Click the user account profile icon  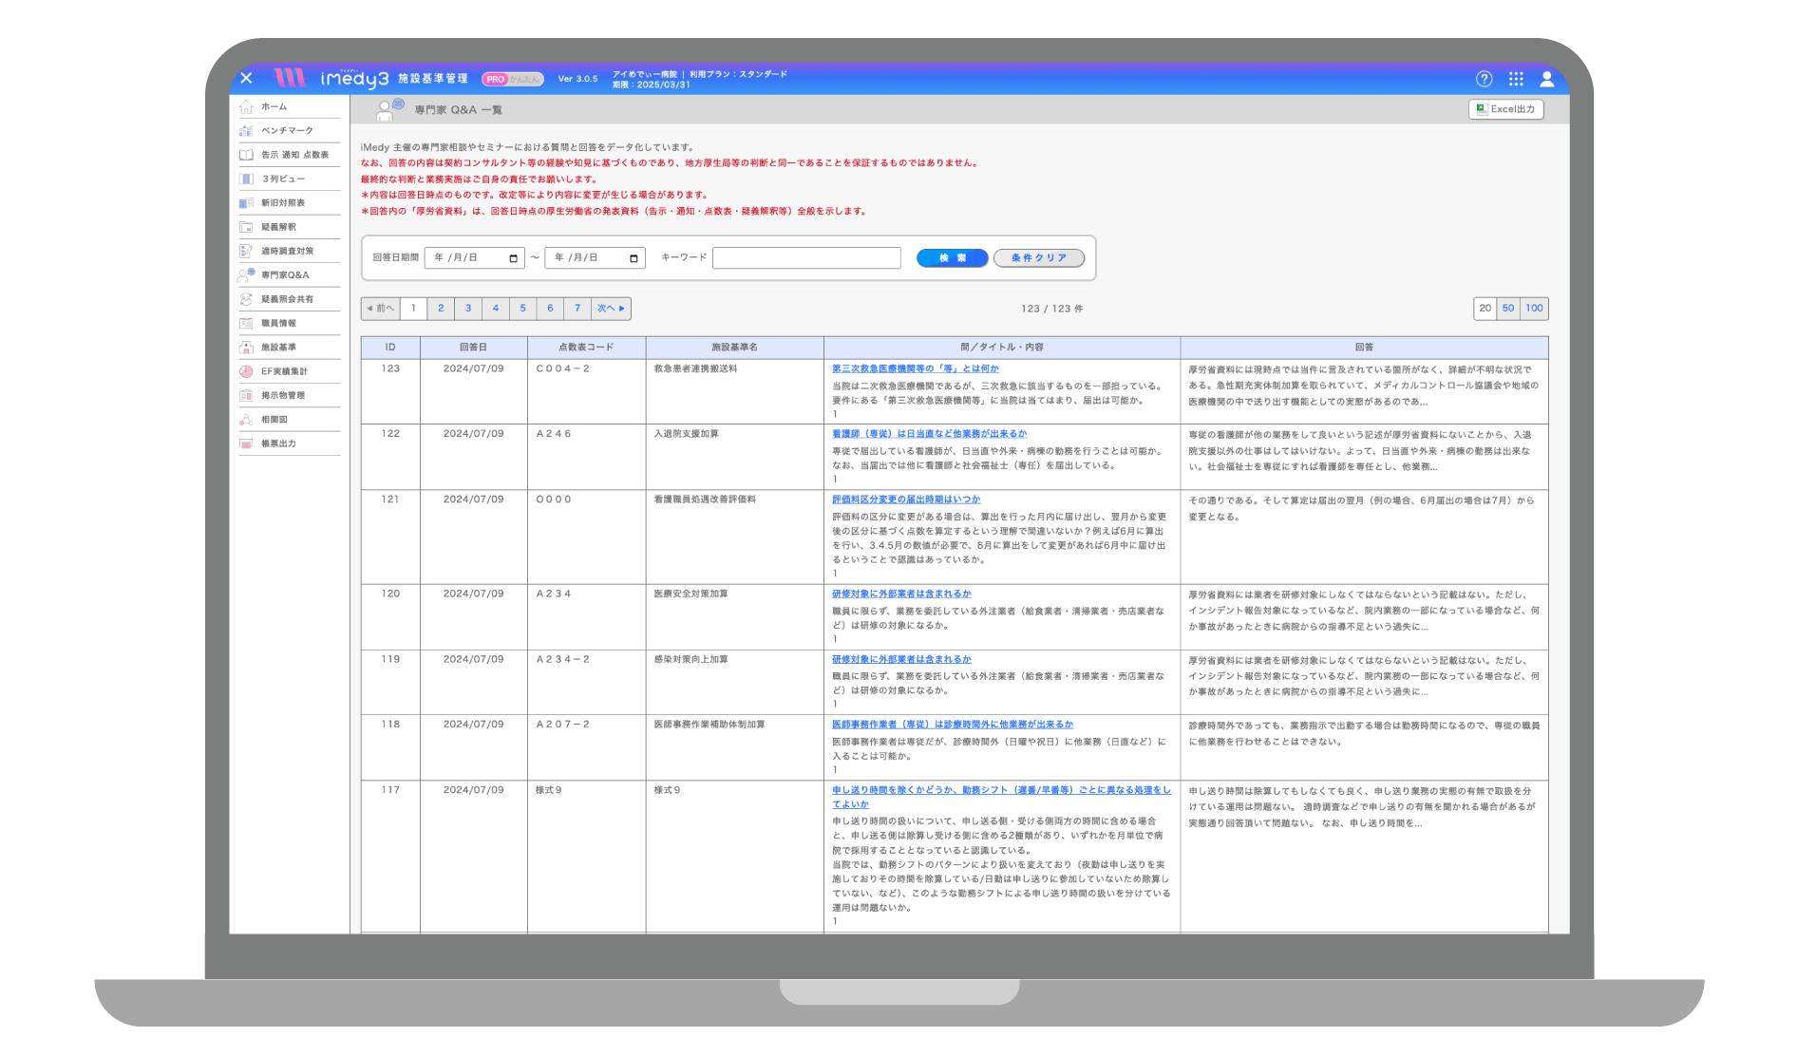click(x=1546, y=79)
